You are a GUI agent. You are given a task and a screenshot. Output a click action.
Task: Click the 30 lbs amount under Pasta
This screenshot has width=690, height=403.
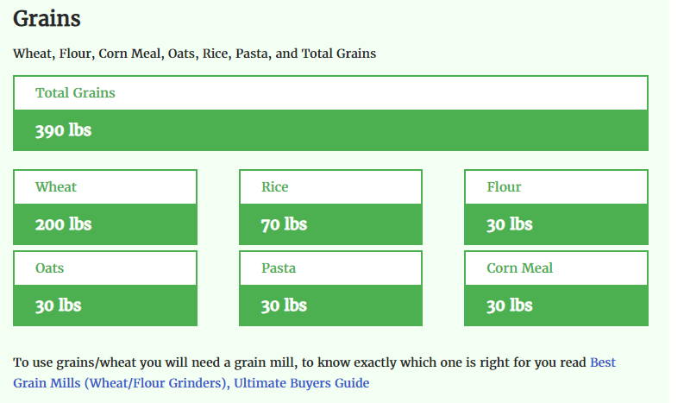[x=284, y=306]
